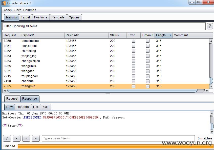Click the orange attack progress bar

(115, 146)
